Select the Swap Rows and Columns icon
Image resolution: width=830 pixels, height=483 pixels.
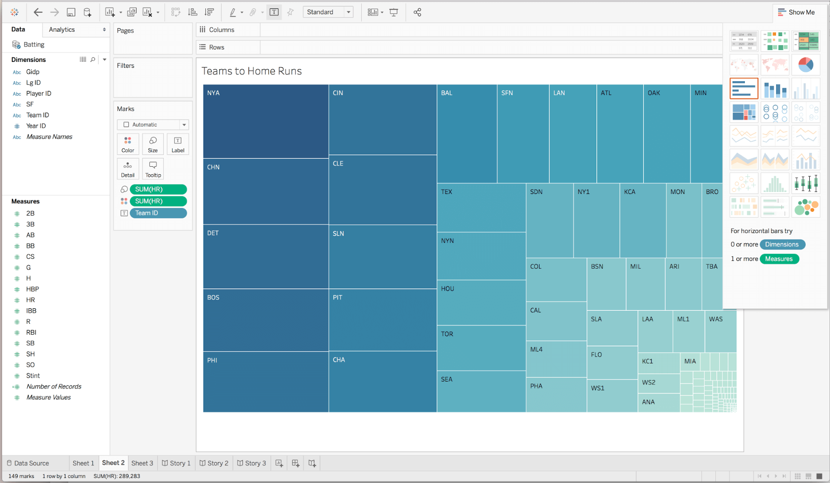[176, 12]
